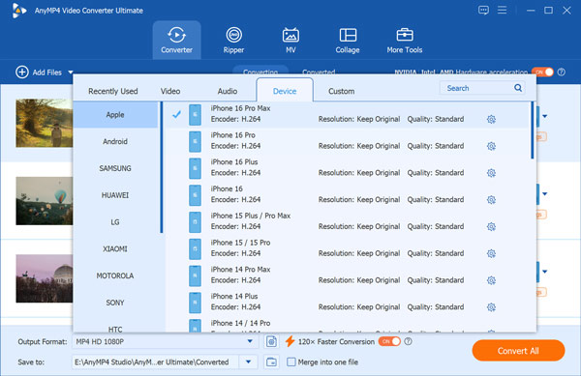Screen dimensions: 581x376
Task: Choose iPhone 16 Pro Max profile
Action: pyautogui.click(x=347, y=114)
